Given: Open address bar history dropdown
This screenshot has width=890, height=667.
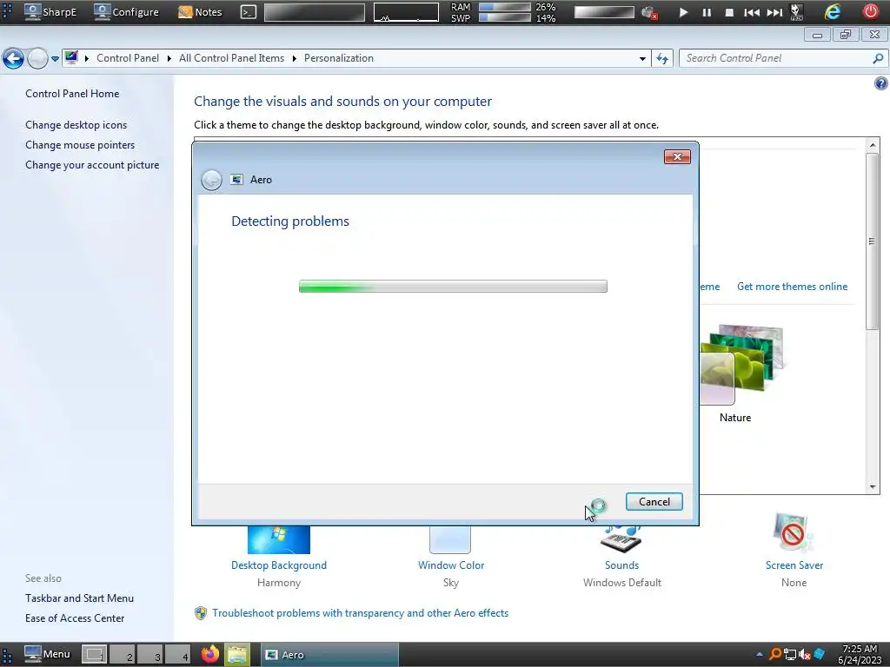Looking at the screenshot, I should 642,58.
